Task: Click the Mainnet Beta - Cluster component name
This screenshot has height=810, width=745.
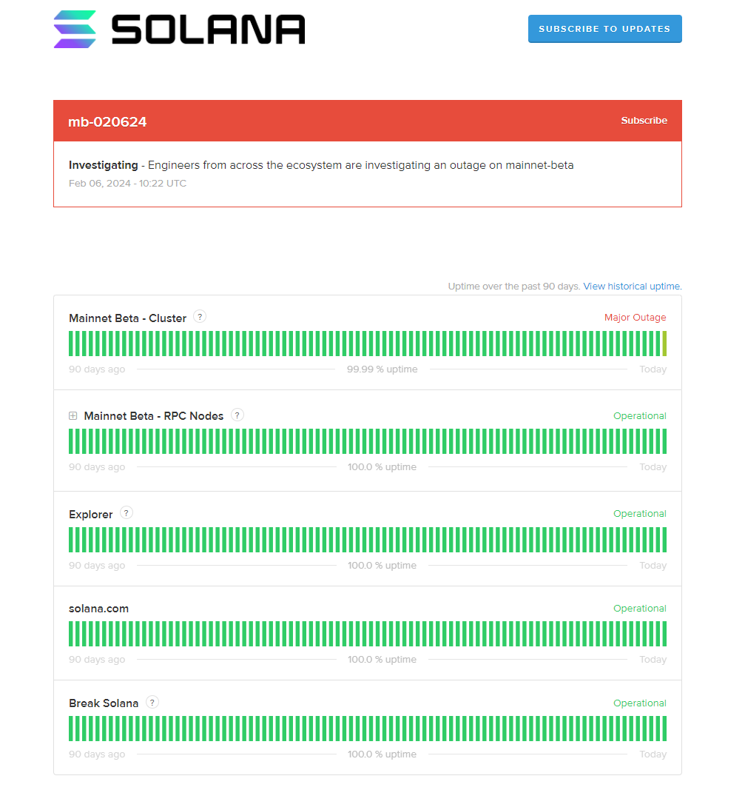Action: pos(127,318)
